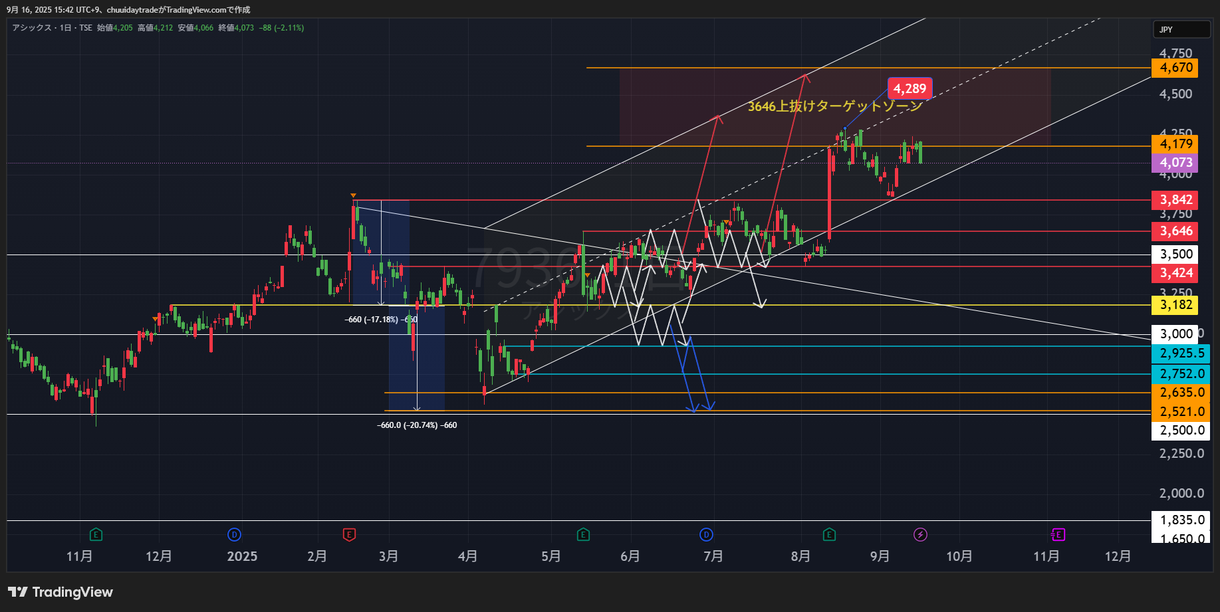
Task: Select the 3646上抜けターゲットゾーン text annotation
Action: (x=835, y=106)
